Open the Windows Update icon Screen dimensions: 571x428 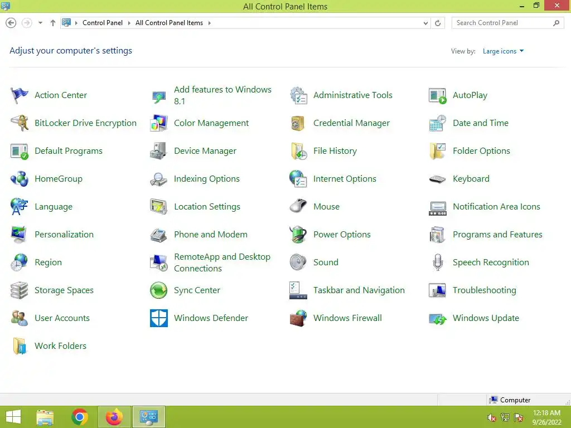tap(437, 318)
